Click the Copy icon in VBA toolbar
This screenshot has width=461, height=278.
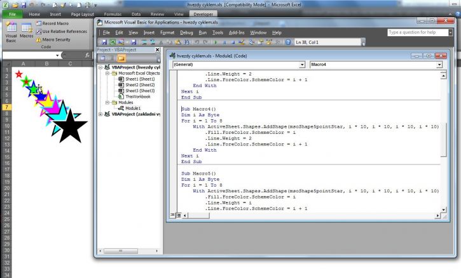170,43
